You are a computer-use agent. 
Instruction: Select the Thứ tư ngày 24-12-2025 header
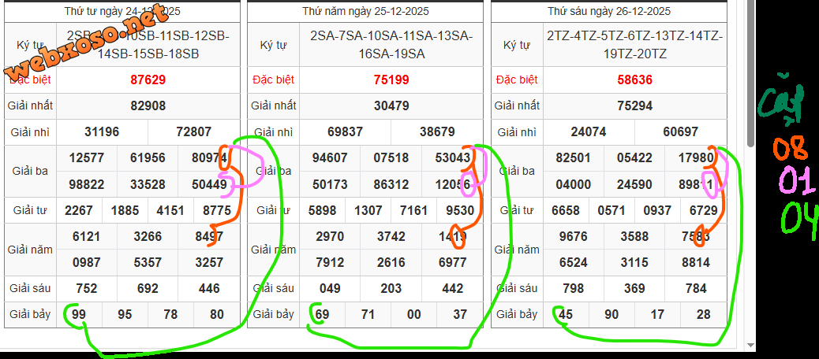122,11
